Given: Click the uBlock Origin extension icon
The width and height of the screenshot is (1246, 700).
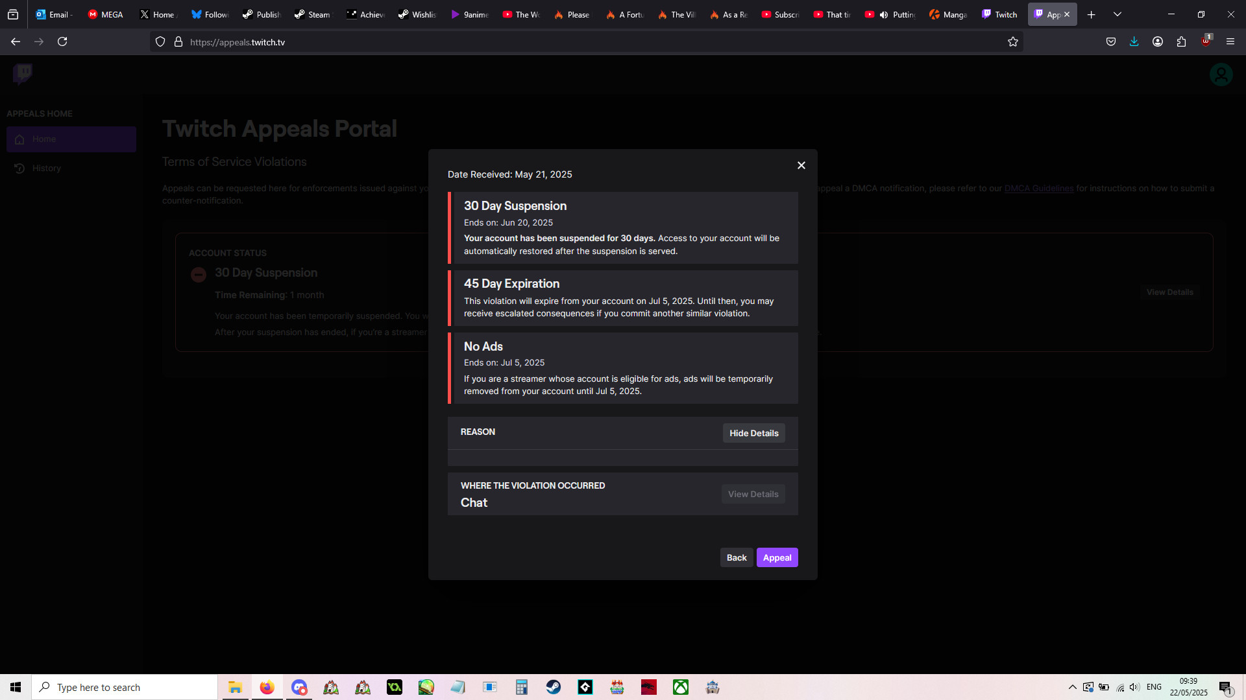Looking at the screenshot, I should click(x=1206, y=41).
